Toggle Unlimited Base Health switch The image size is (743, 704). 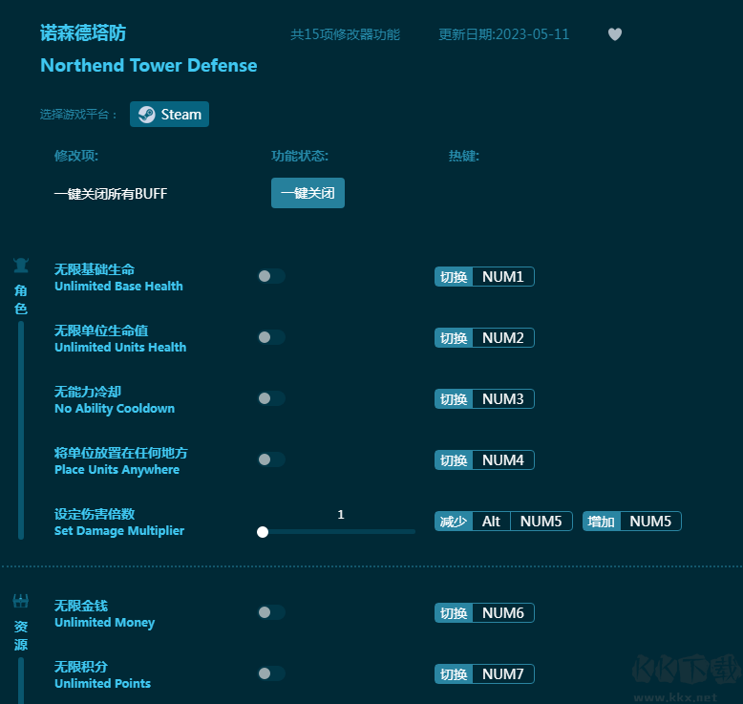click(270, 277)
